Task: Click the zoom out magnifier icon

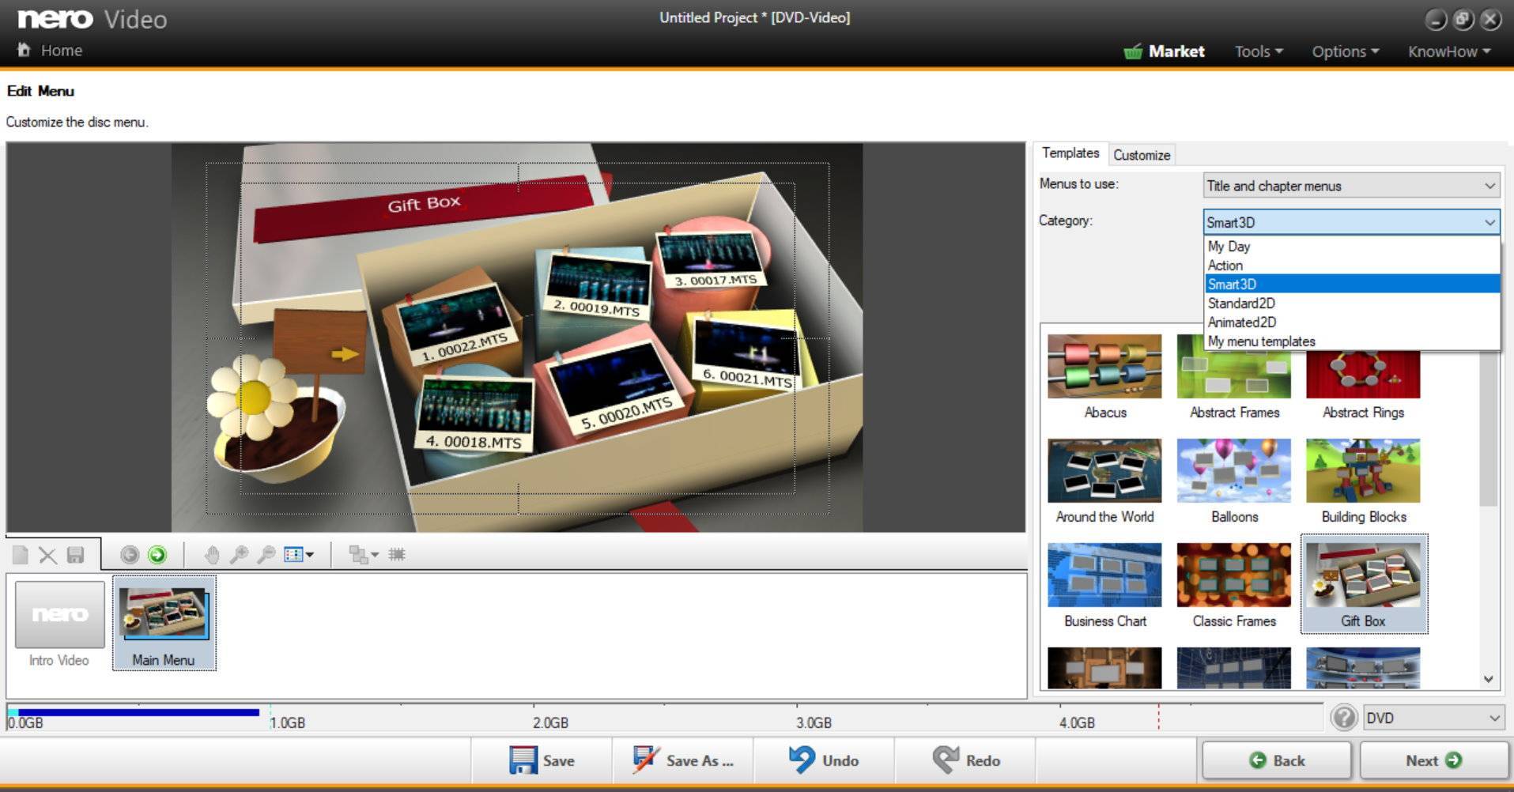Action: [x=266, y=555]
